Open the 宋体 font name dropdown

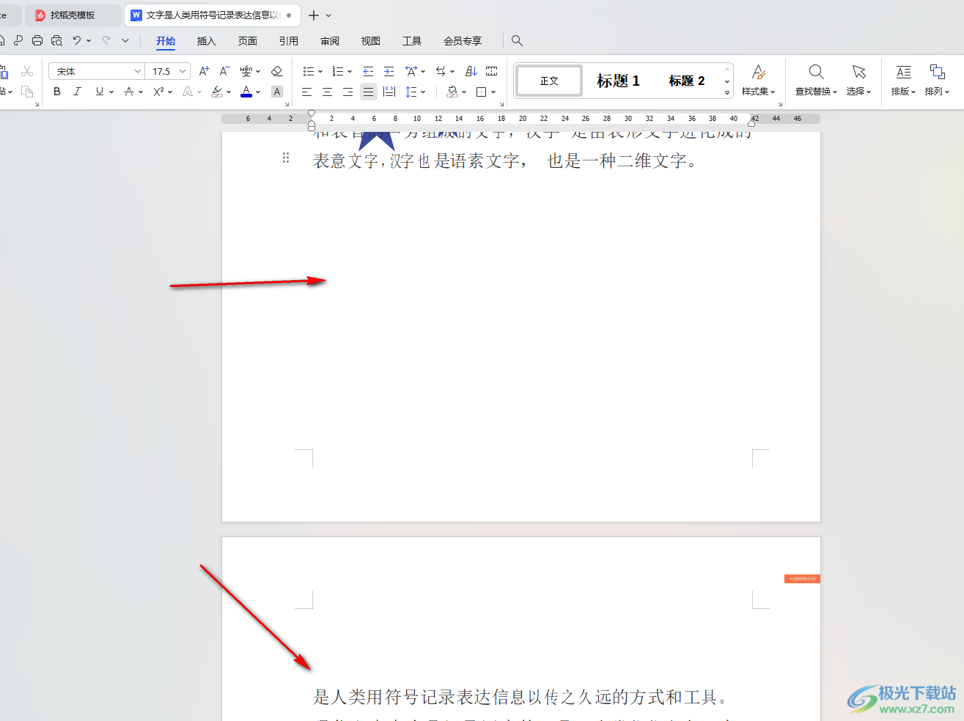pos(137,71)
